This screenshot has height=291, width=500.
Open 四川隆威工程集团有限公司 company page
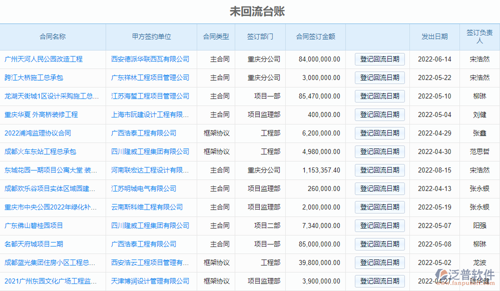150,151
